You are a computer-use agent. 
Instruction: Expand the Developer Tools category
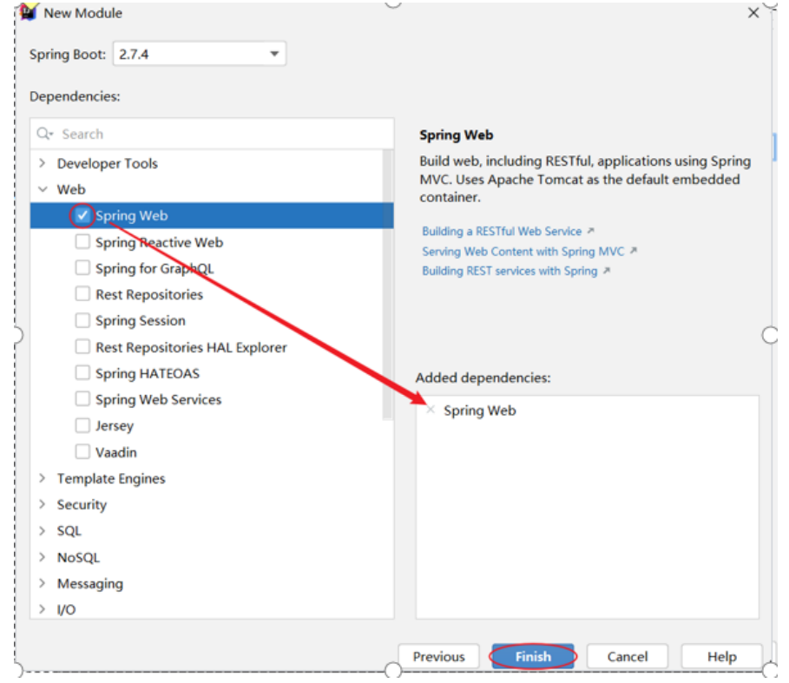click(43, 163)
